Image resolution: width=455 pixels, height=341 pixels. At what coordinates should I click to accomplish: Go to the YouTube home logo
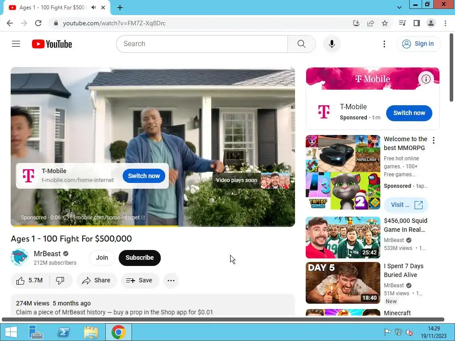[52, 44]
